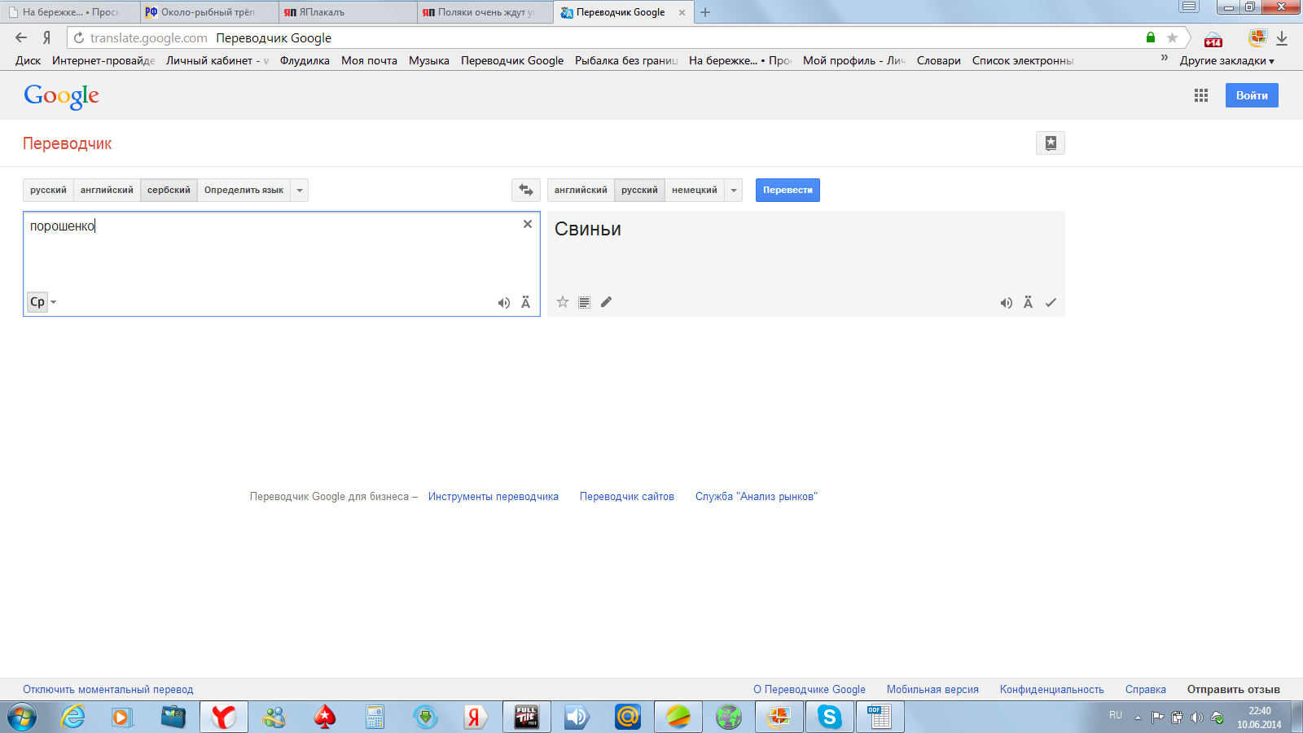Clear the source text with X
Screen dimensions: 1303x733
pos(528,224)
